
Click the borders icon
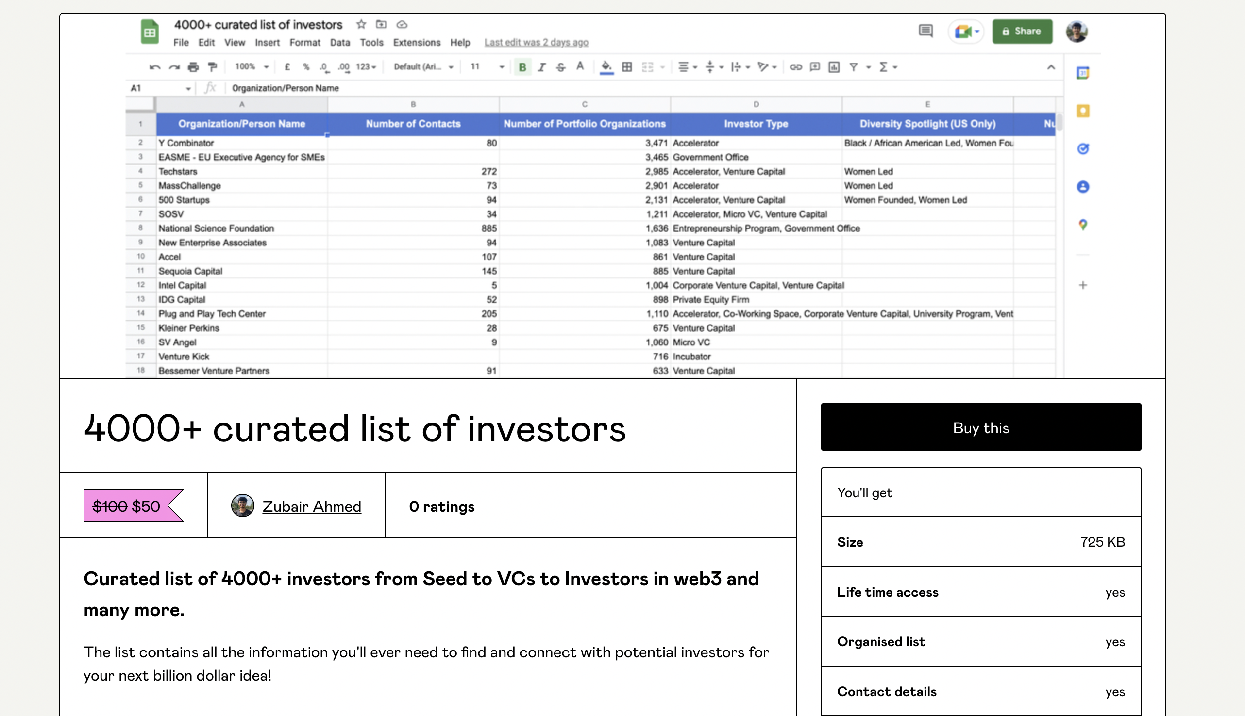pyautogui.click(x=627, y=67)
